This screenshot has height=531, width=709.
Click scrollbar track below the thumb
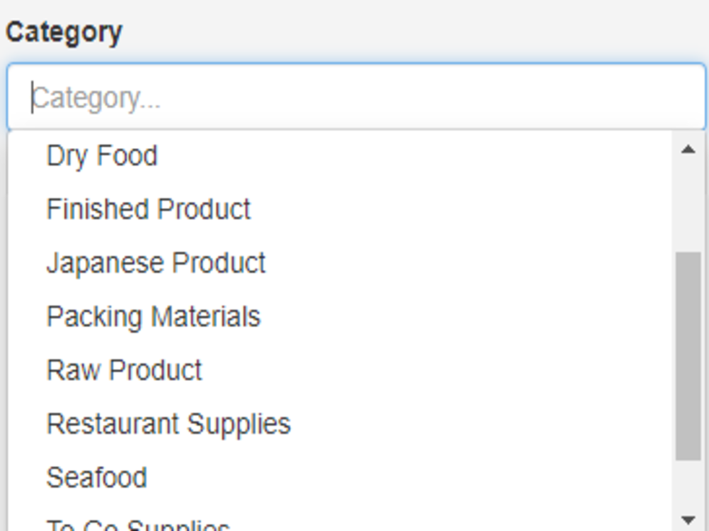pyautogui.click(x=688, y=484)
